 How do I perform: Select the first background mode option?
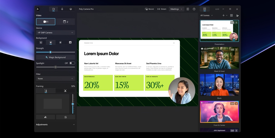coord(41,43)
